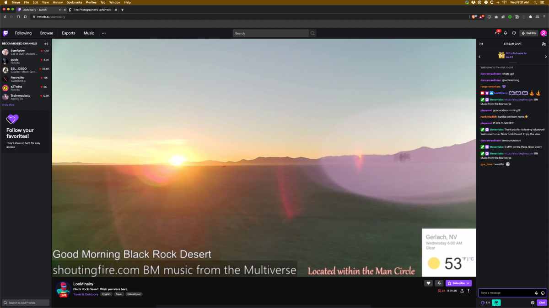
Task: Open the Travel & Outdoors category link
Action: pyautogui.click(x=86, y=294)
